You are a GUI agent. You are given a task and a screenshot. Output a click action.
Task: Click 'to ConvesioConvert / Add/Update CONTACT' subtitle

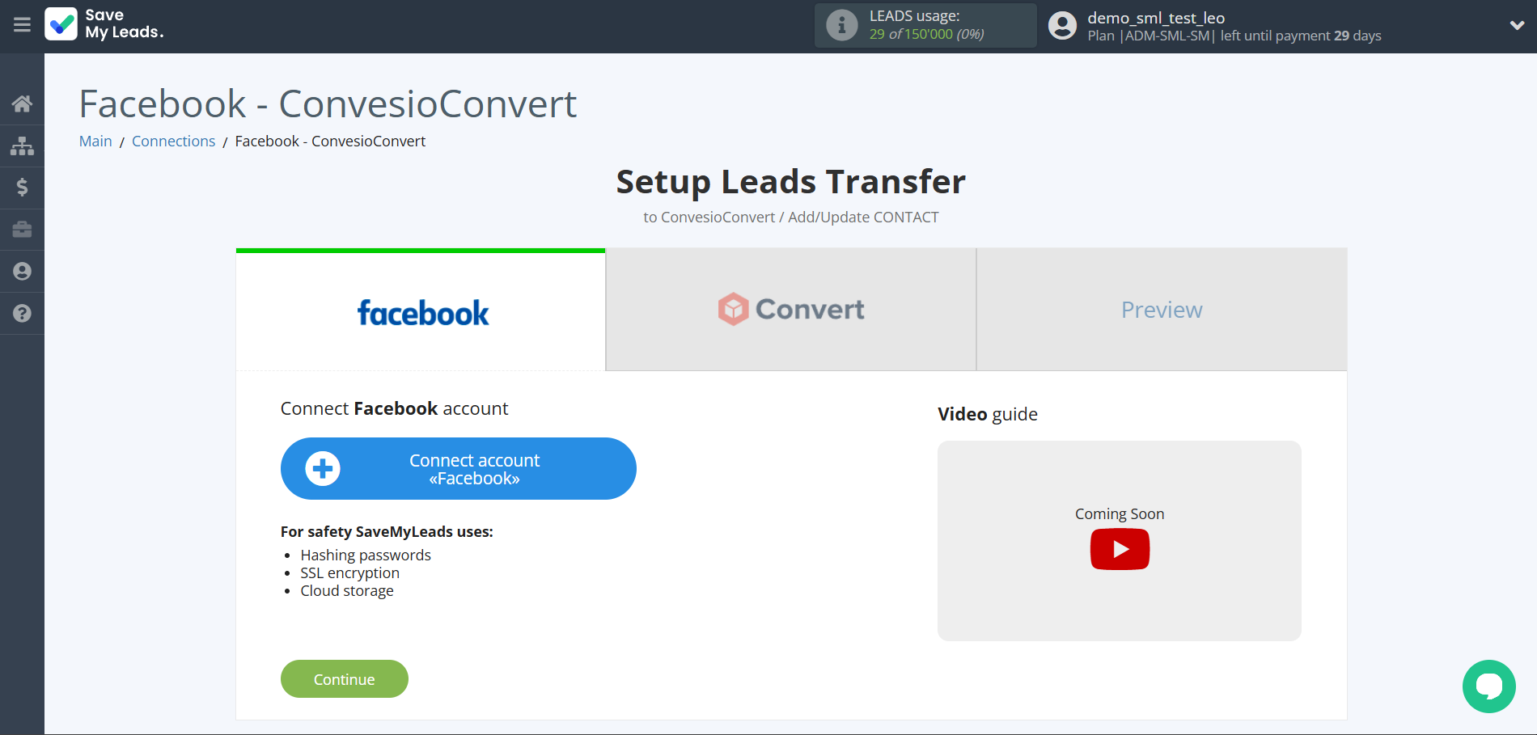point(791,218)
